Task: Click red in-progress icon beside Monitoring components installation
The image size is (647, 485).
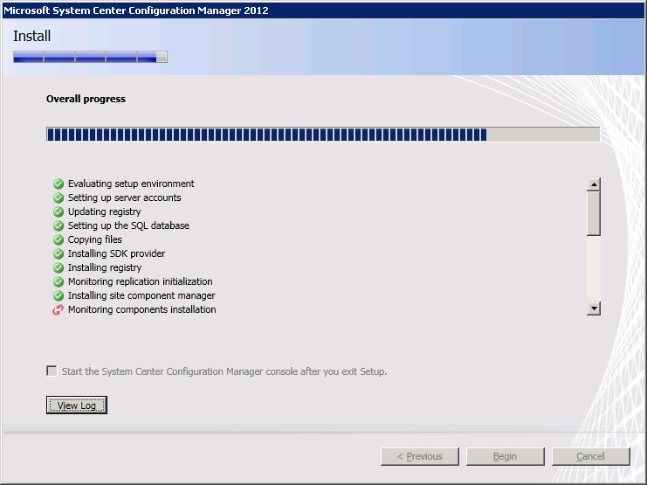Action: click(59, 310)
